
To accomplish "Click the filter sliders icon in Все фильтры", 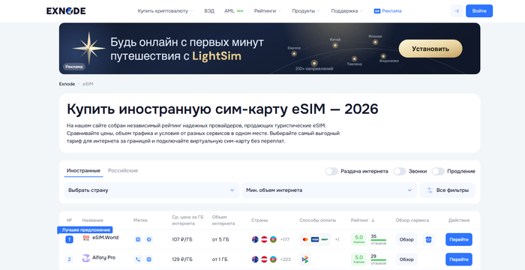I will [430, 190].
